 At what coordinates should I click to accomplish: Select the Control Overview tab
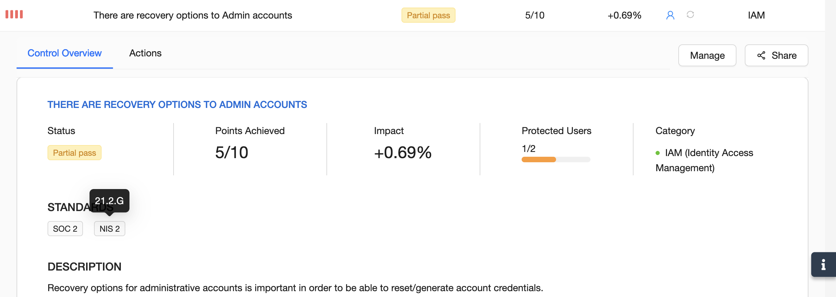pos(64,53)
